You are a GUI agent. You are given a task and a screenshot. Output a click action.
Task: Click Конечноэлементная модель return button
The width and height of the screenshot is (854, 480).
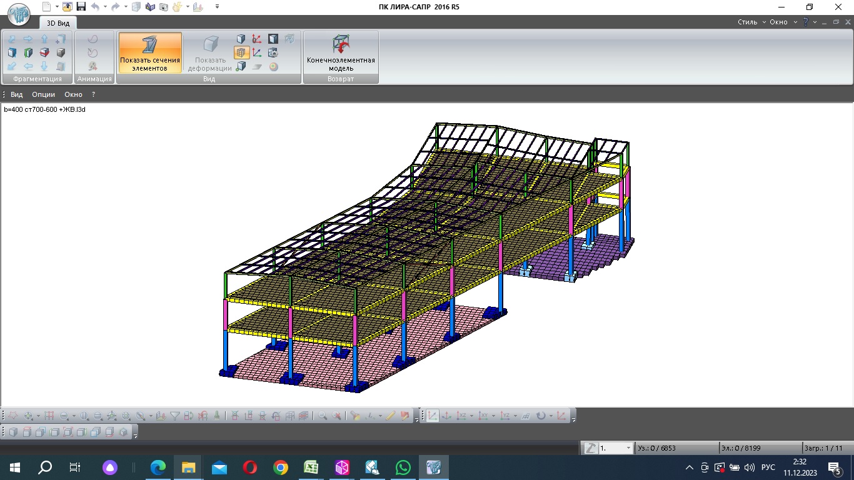point(341,53)
